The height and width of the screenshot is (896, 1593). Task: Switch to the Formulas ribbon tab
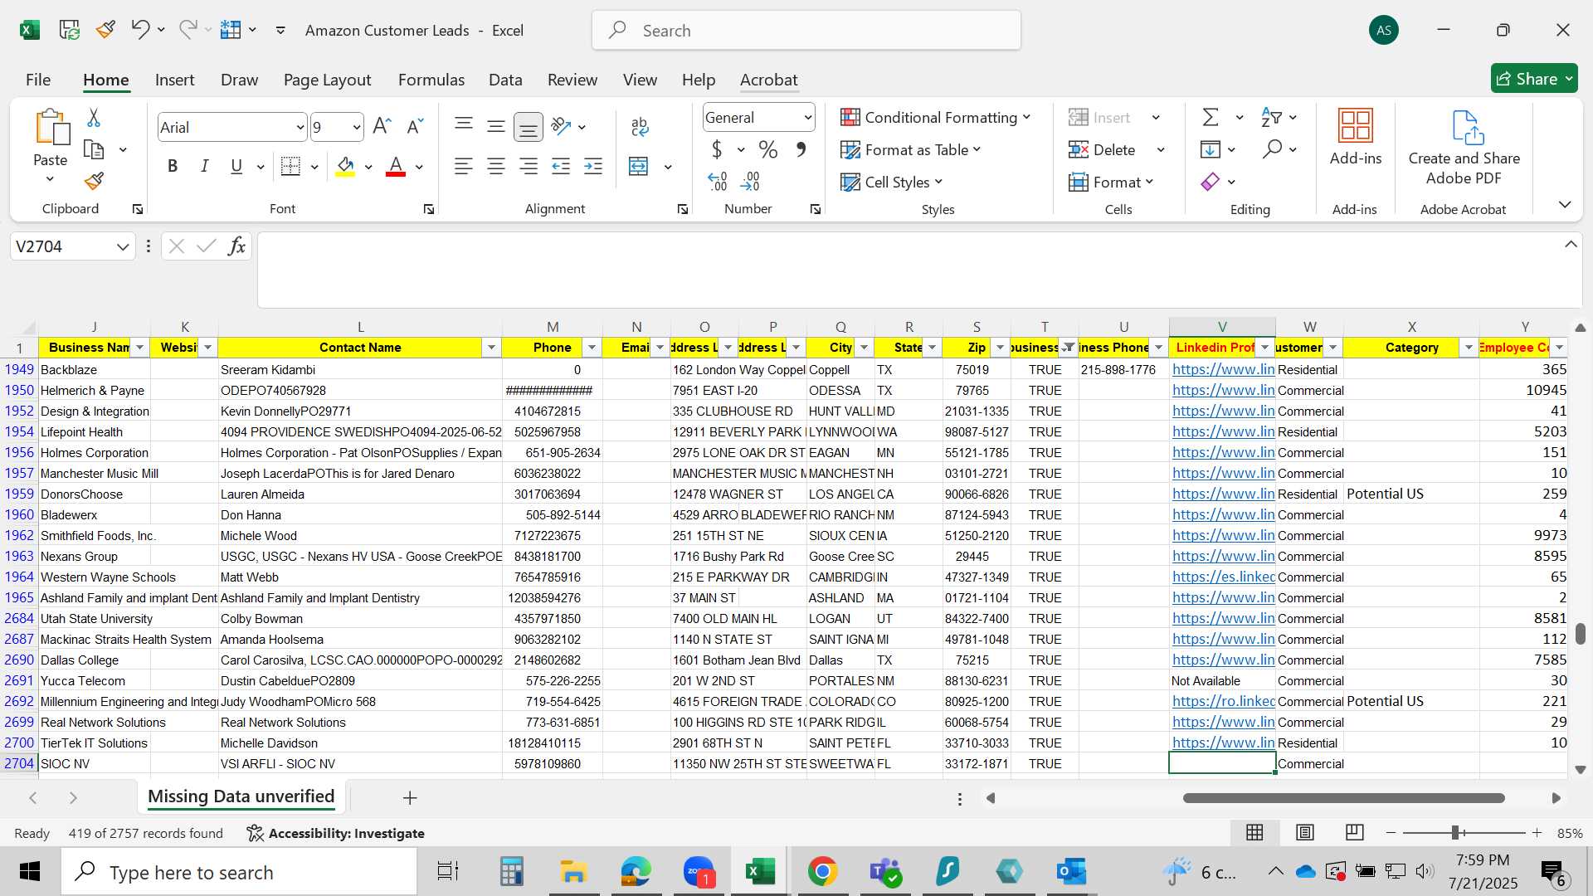coord(431,80)
